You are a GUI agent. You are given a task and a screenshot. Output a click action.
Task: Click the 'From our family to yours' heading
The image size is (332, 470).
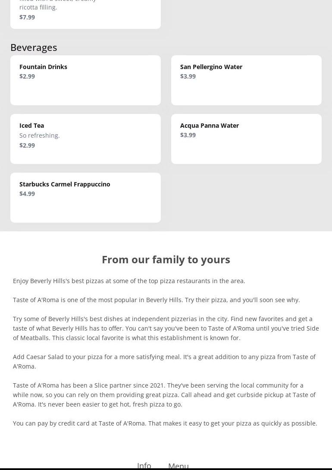click(x=166, y=259)
